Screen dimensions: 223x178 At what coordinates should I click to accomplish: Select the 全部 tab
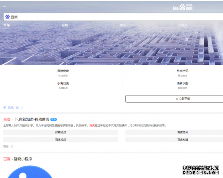(6, 25)
